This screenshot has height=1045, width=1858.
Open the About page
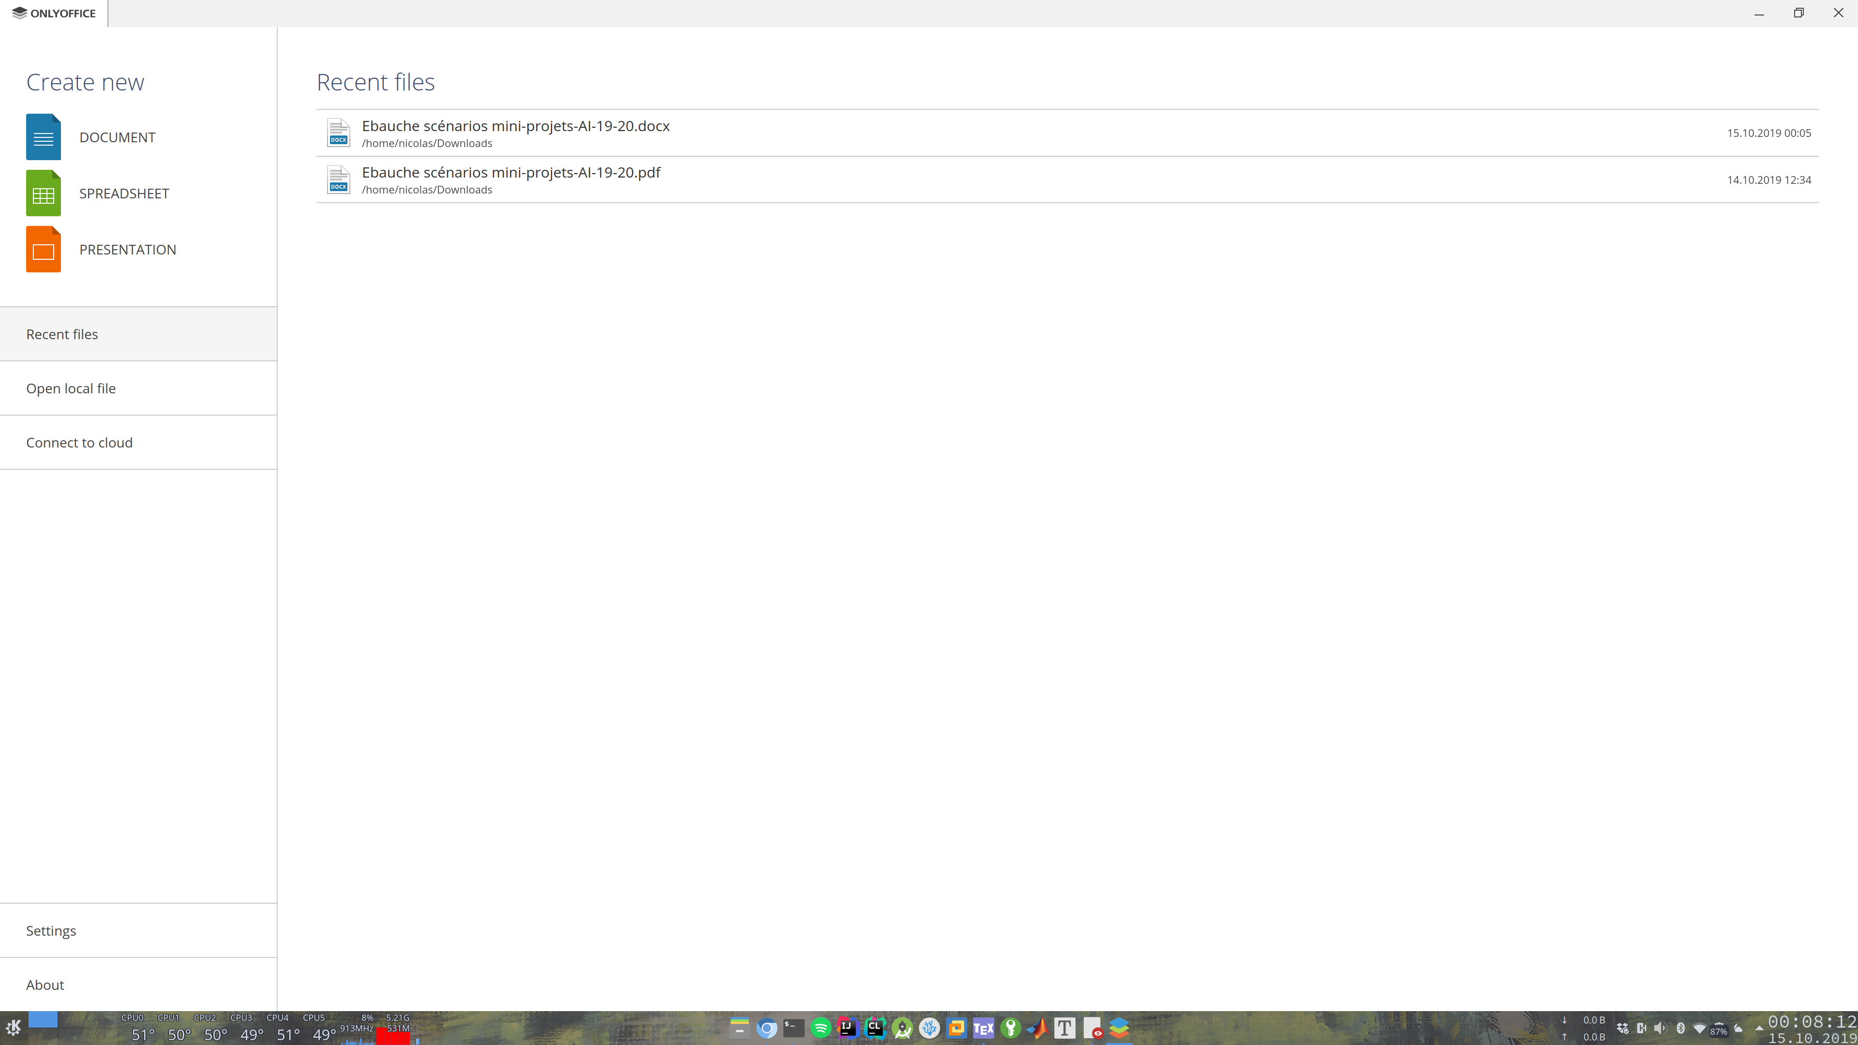click(138, 985)
